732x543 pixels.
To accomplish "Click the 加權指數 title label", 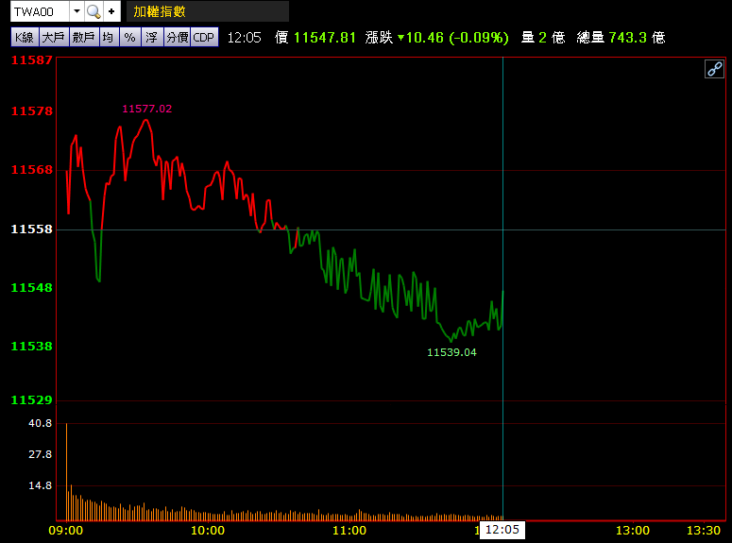I will click(x=160, y=11).
